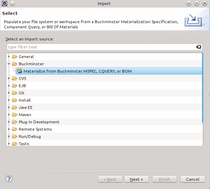The width and height of the screenshot is (210, 189).
Task: Click the Git folder icon
Action: pos(15,93)
